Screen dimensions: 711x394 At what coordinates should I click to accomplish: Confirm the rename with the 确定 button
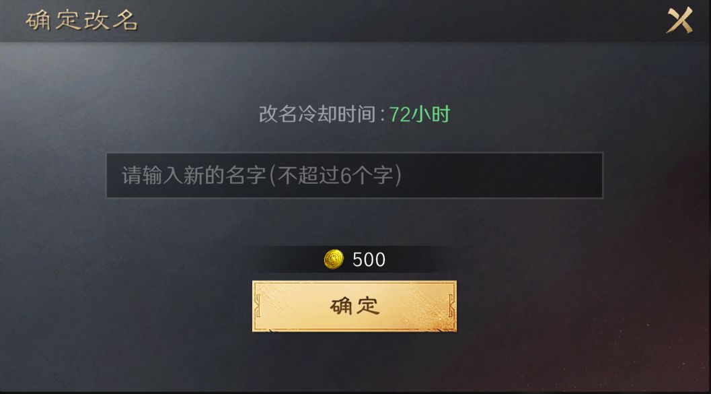coord(354,306)
